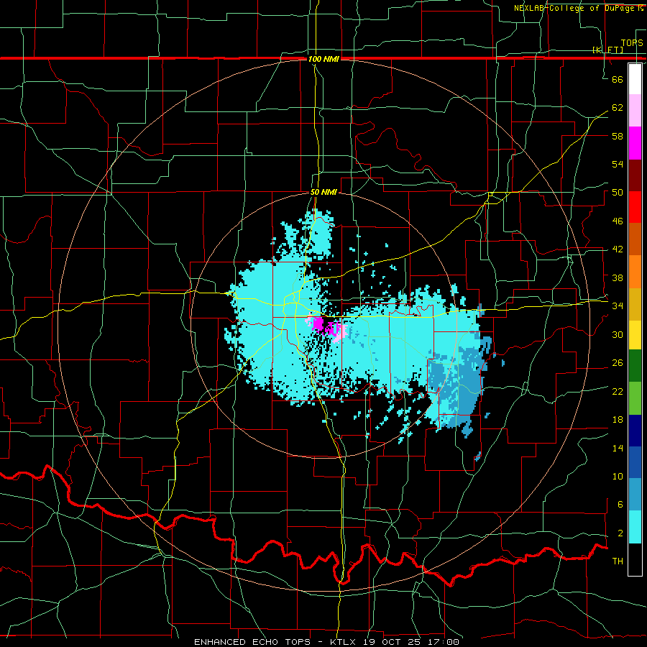Click the yellow legend swatch
The image size is (647, 647).
[635, 334]
